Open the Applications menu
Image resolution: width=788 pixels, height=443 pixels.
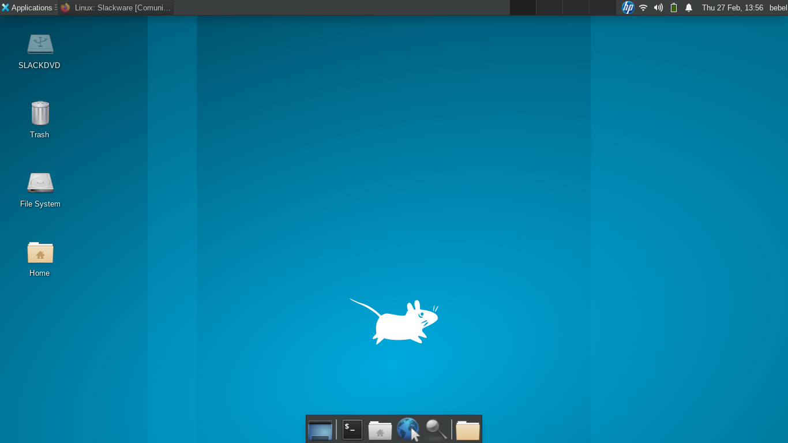click(28, 7)
